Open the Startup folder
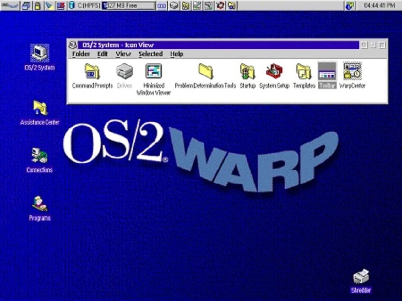The image size is (402, 301). (x=247, y=71)
